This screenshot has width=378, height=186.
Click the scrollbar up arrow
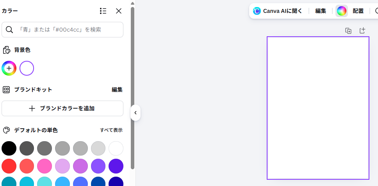[x=133, y=3]
